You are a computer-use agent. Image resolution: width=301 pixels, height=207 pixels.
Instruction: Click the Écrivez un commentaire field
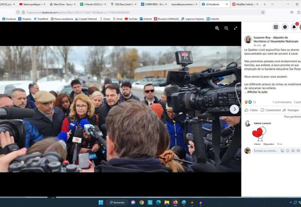(266, 151)
